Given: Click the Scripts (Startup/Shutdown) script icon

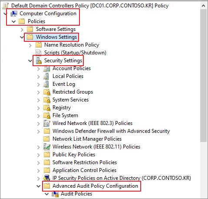Looking at the screenshot, I should point(39,53).
